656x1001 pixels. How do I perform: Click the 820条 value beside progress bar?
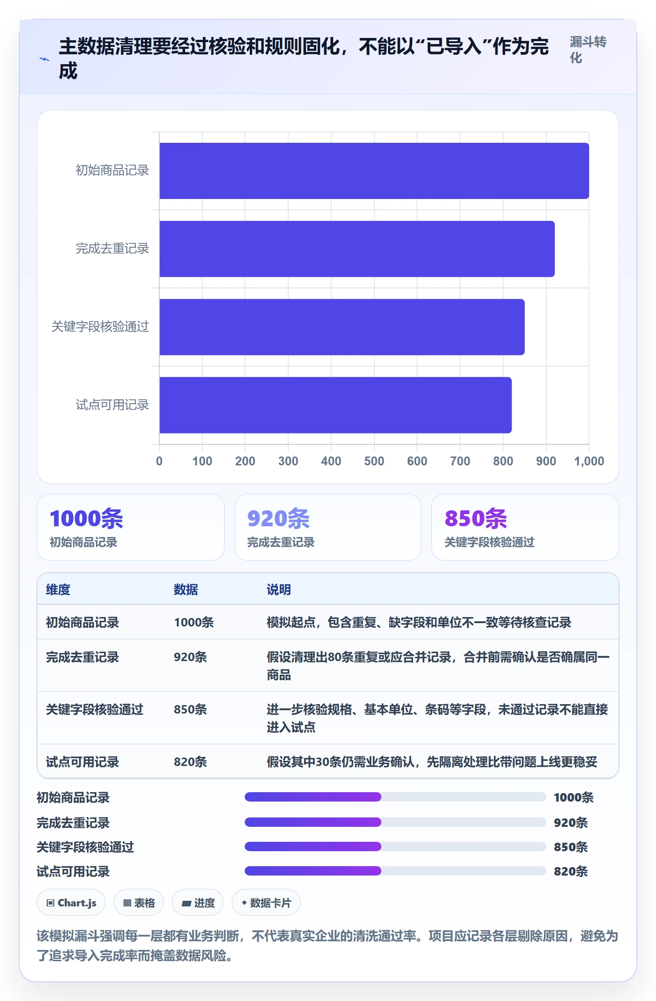click(571, 871)
